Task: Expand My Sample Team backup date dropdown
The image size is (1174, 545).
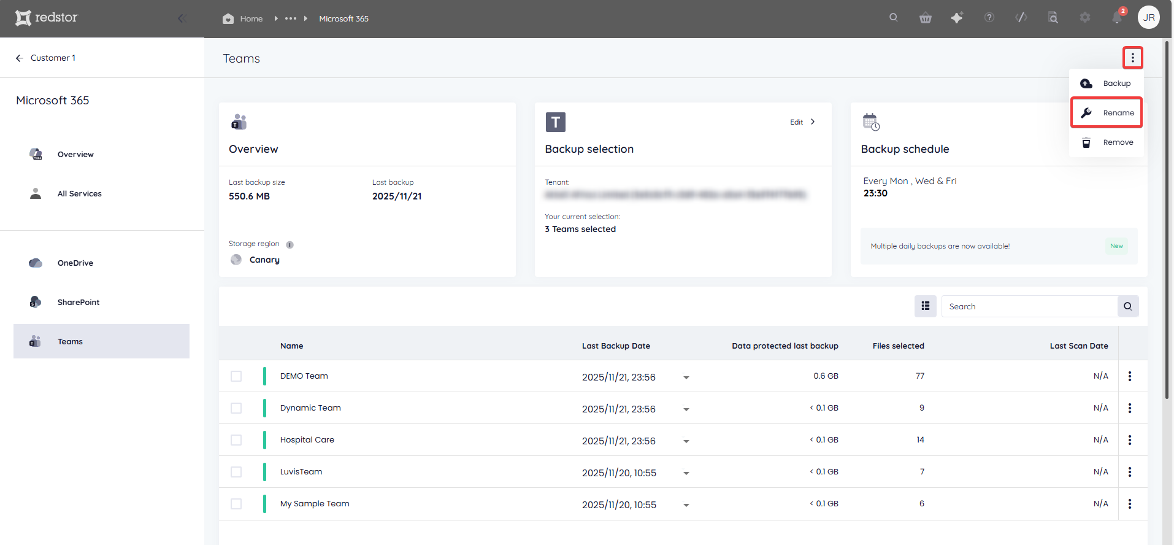Action: click(686, 505)
